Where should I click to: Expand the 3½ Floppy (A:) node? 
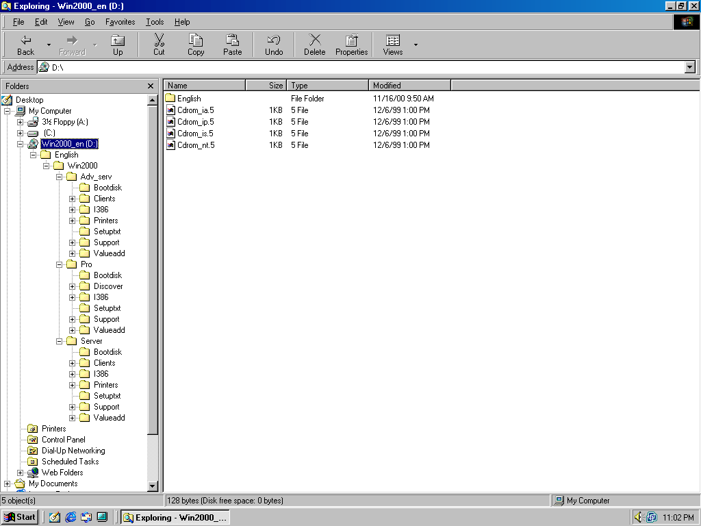pos(20,122)
